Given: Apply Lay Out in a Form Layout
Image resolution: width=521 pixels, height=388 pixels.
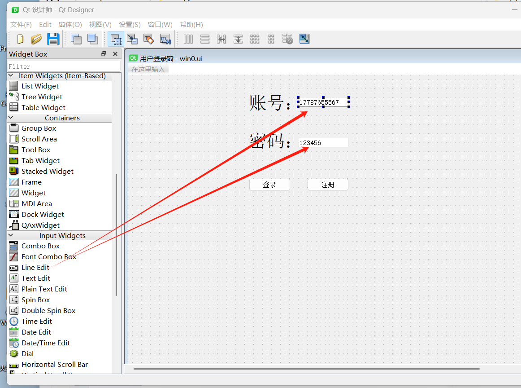Looking at the screenshot, I should pos(271,39).
